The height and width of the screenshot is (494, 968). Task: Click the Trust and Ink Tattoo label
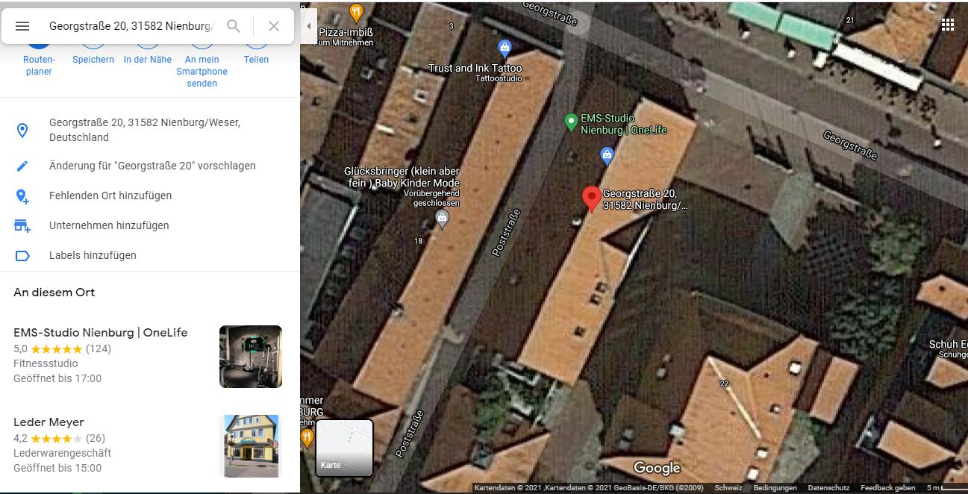475,72
